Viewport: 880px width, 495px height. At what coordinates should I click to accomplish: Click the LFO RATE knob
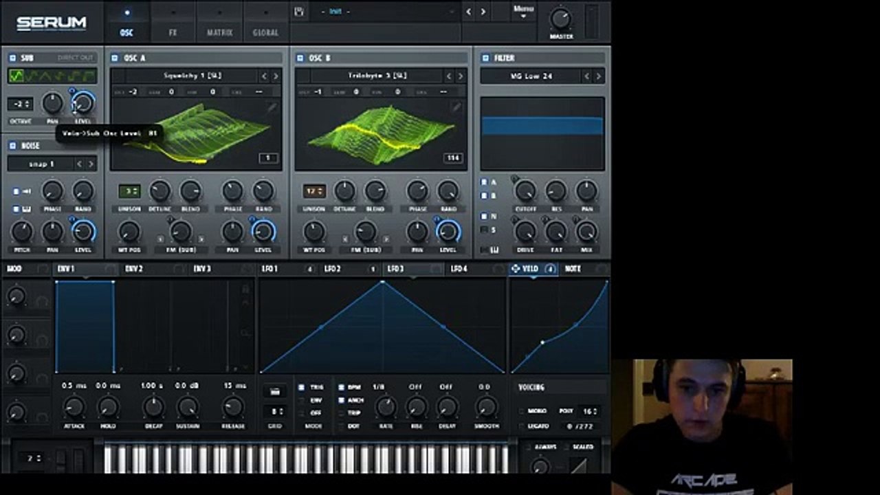pyautogui.click(x=385, y=407)
